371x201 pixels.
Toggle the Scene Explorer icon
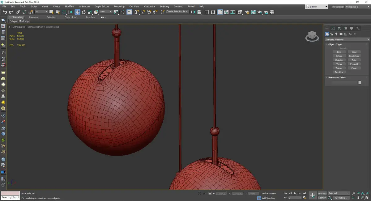(x=207, y=12)
